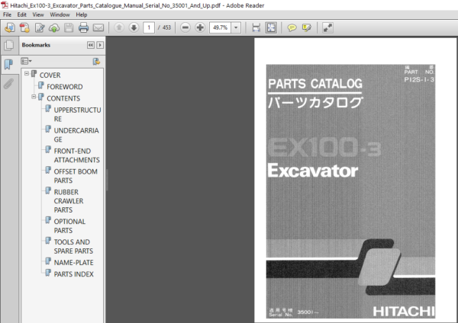
Task: Select the COVER bookmark
Action: tap(50, 75)
